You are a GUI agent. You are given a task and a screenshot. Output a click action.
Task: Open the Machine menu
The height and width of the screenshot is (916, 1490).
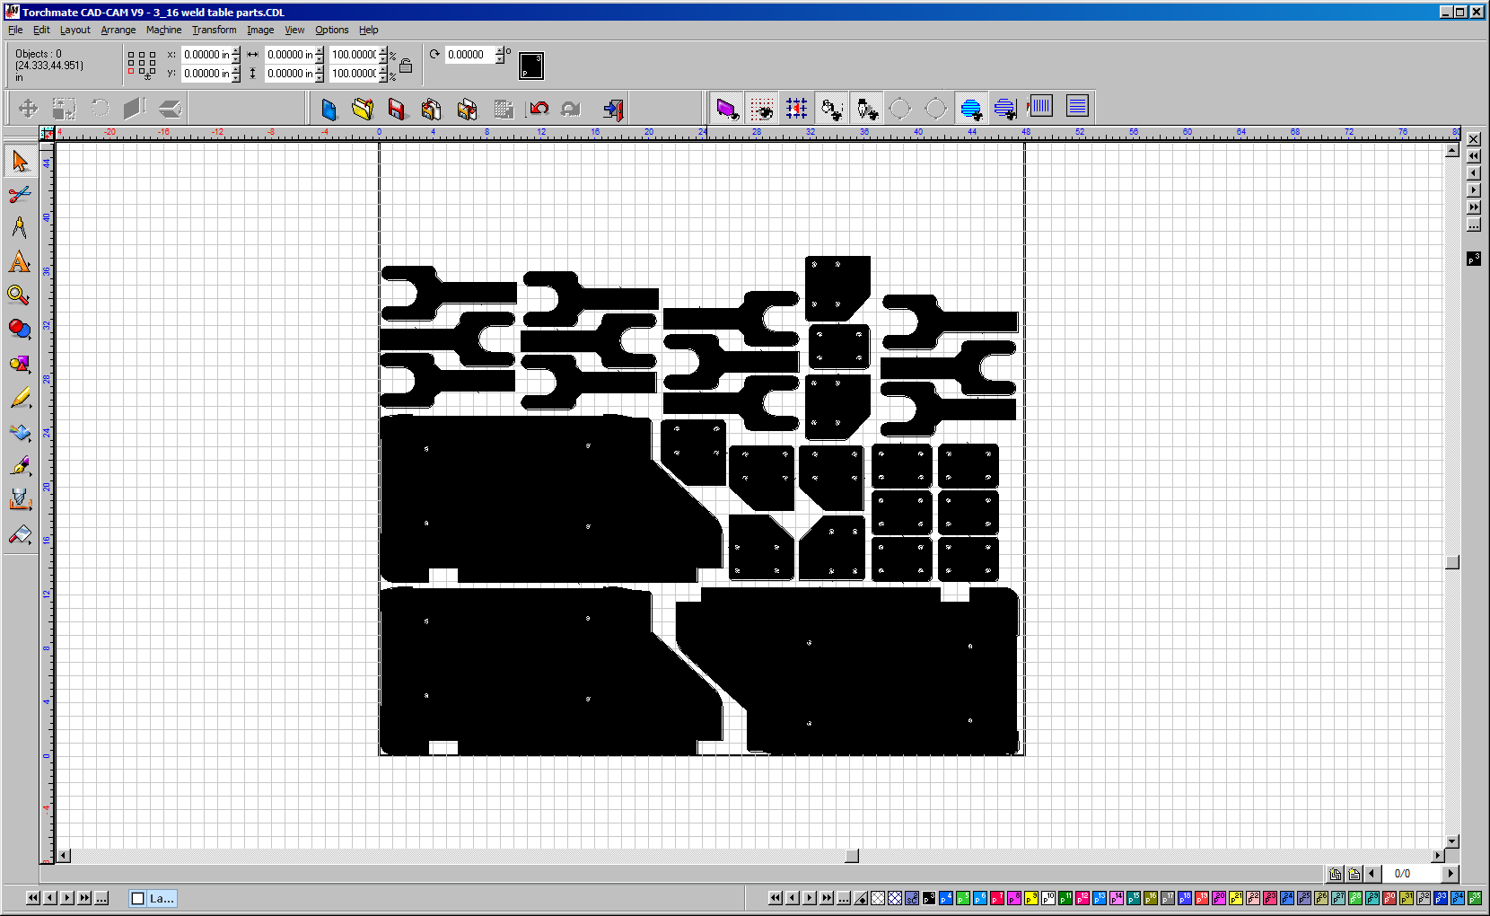click(x=163, y=30)
